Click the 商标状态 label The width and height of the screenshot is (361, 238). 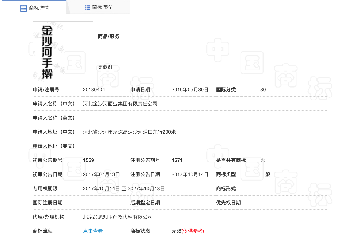(x=140, y=231)
